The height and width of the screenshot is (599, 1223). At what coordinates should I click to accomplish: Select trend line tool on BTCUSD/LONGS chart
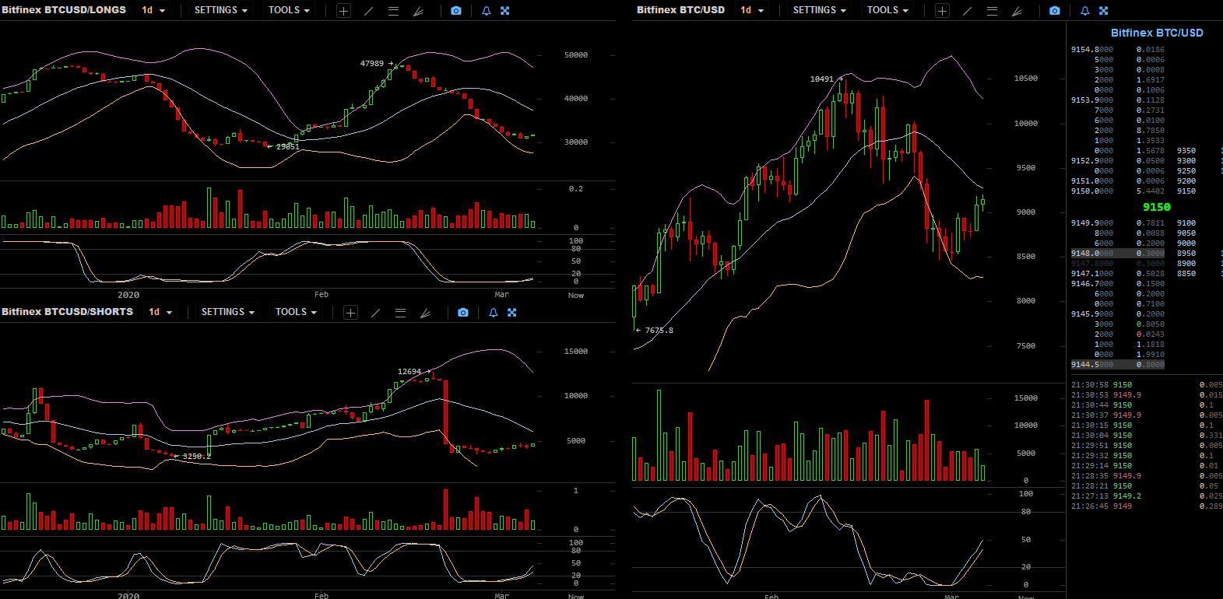pyautogui.click(x=368, y=11)
